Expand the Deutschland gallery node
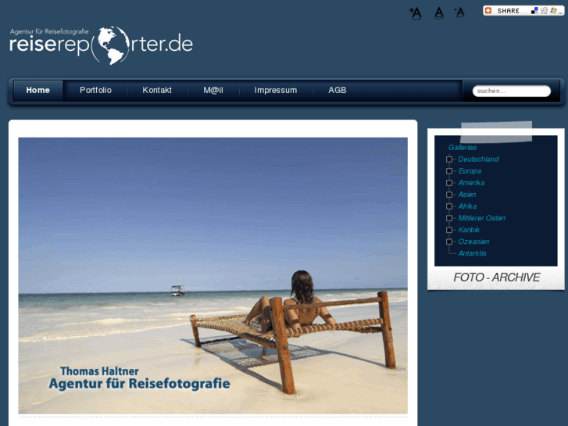 [x=449, y=159]
